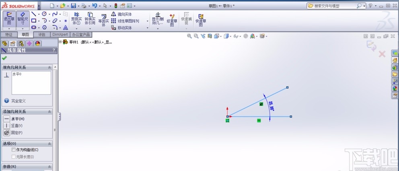The width and height of the screenshot is (399, 171).
Task: Open Display/Delete Relations dropdown arrow
Action: tap(158, 29)
